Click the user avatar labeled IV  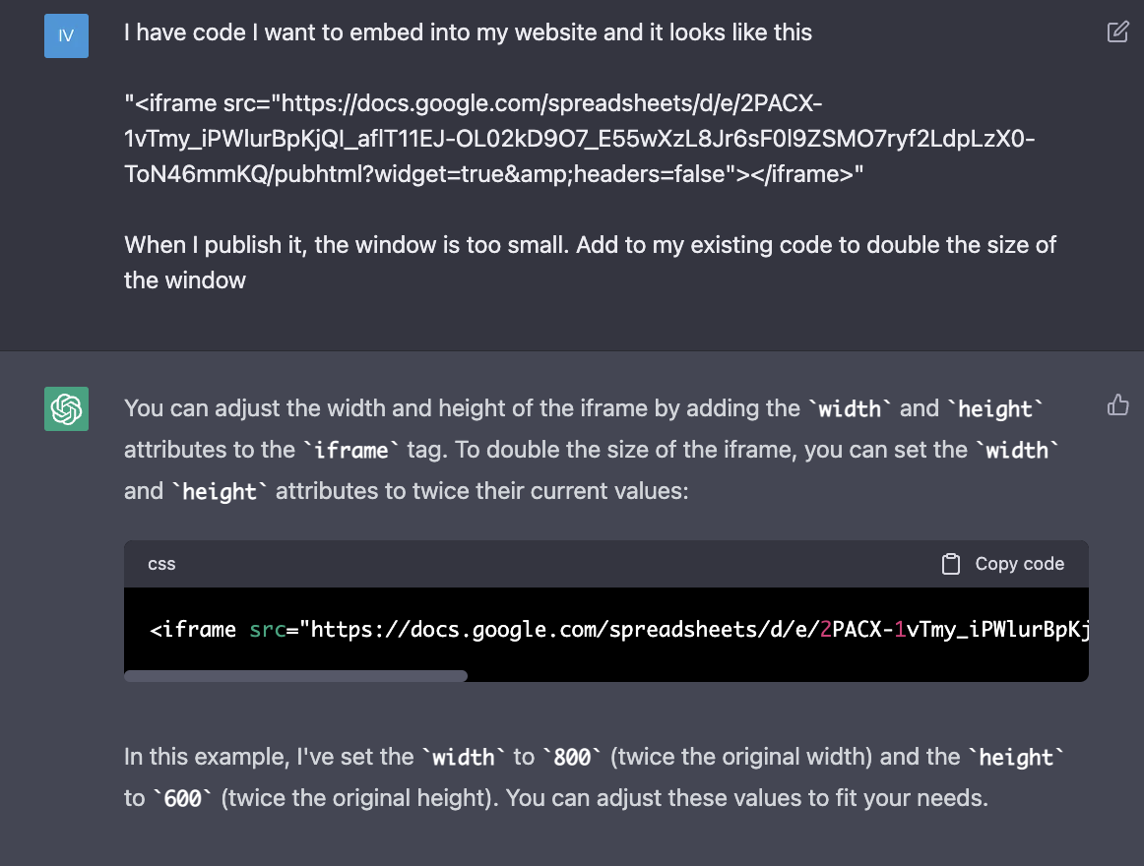66,35
